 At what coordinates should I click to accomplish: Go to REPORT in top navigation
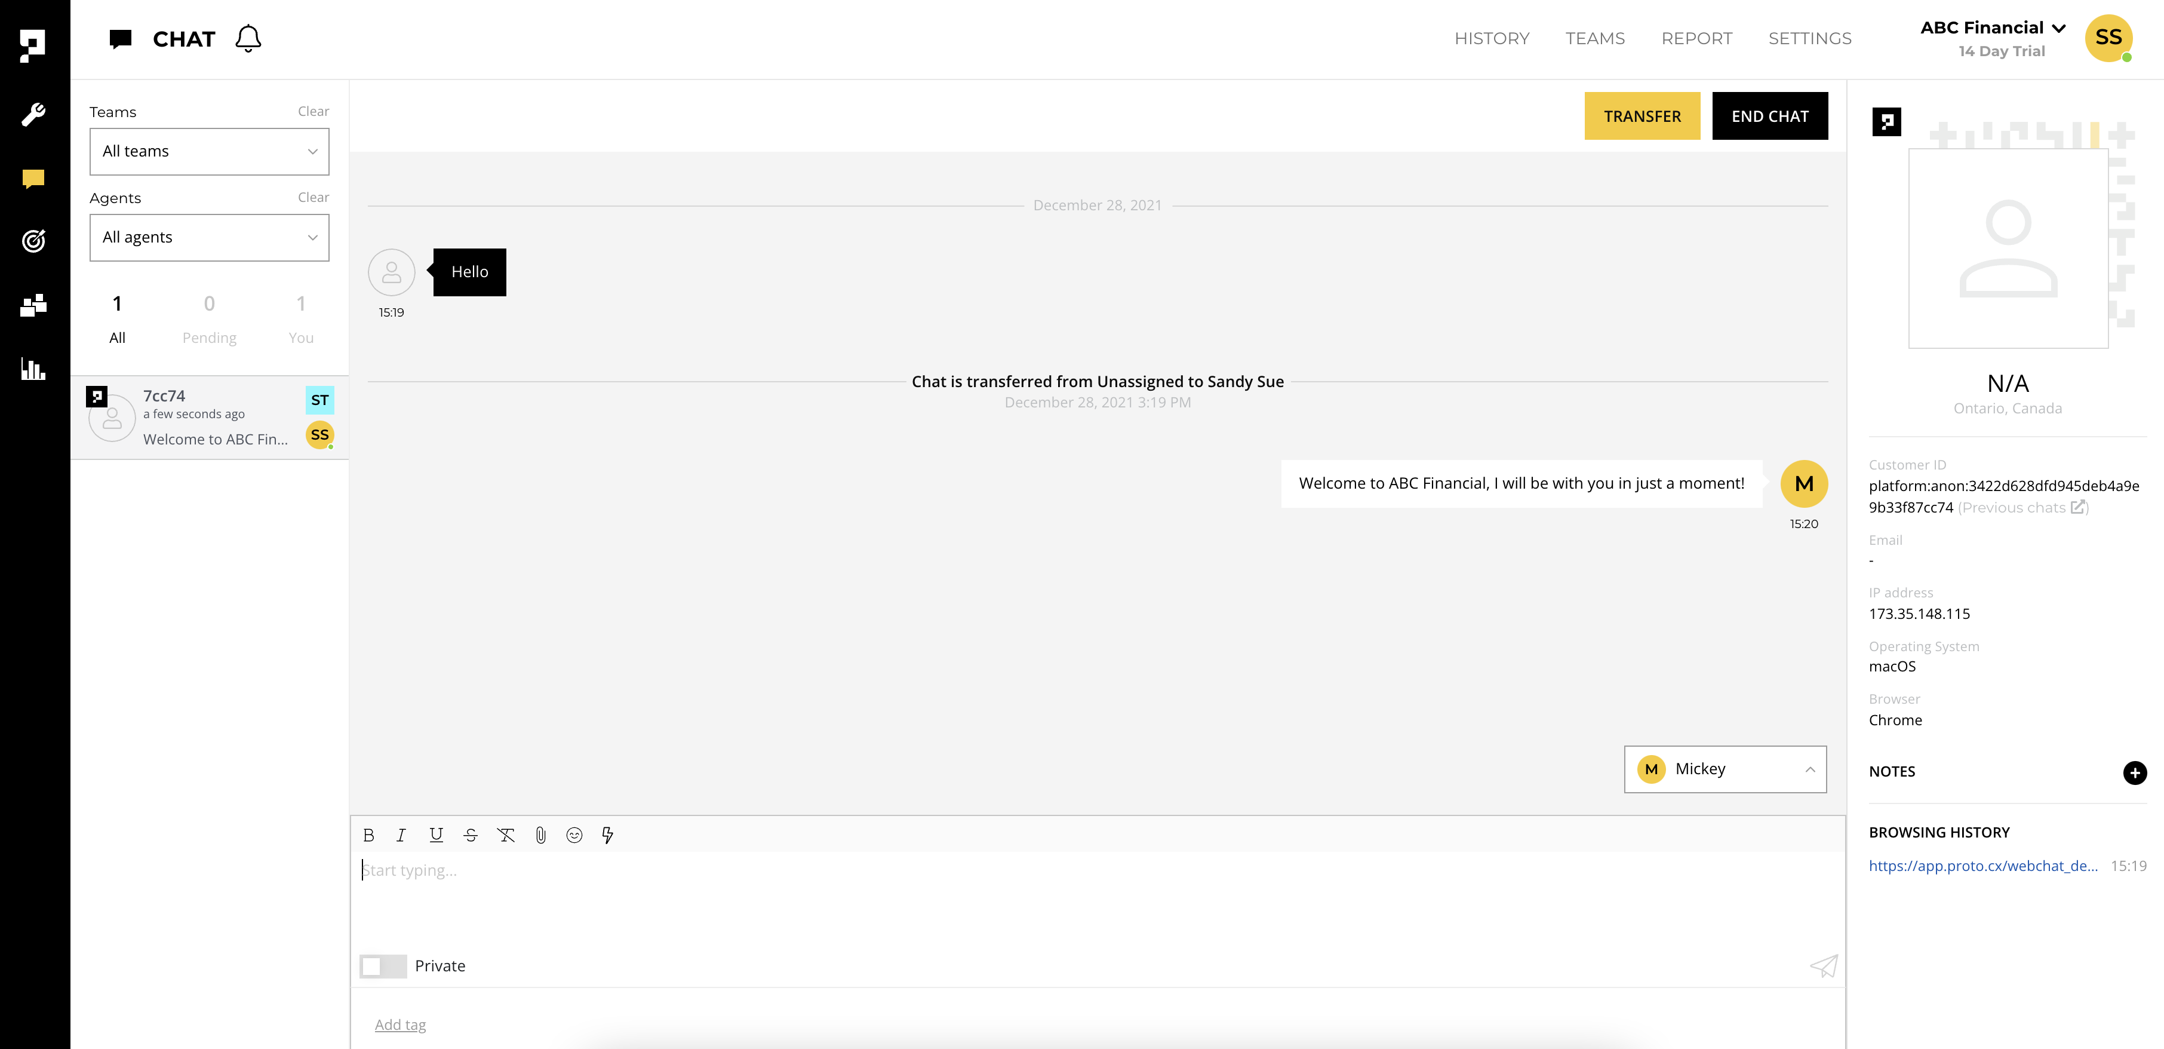[x=1696, y=39]
